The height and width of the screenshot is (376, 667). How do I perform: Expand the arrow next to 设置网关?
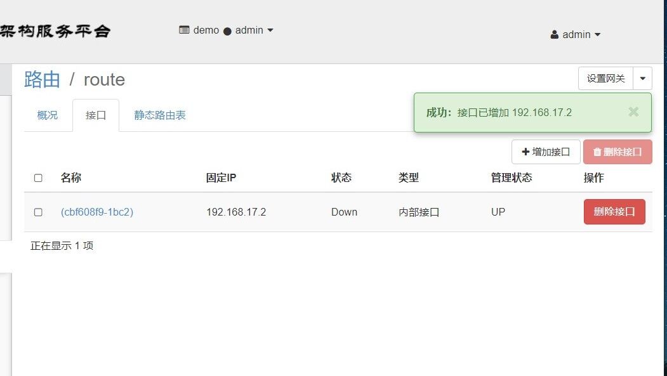click(643, 79)
